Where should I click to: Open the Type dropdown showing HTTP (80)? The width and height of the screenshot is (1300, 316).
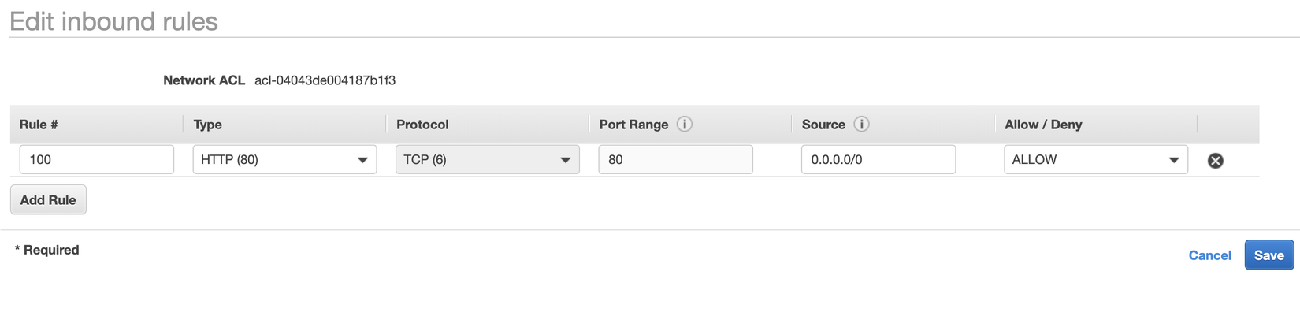pyautogui.click(x=284, y=159)
